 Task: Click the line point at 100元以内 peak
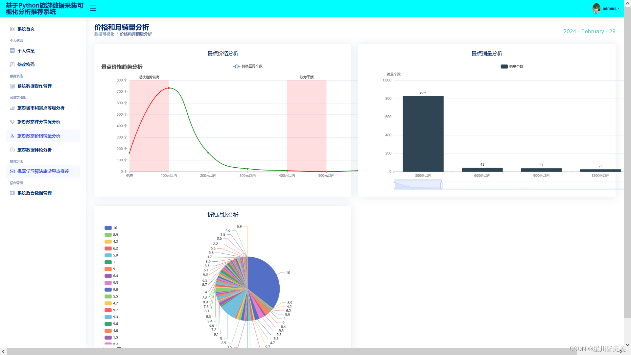(x=169, y=88)
